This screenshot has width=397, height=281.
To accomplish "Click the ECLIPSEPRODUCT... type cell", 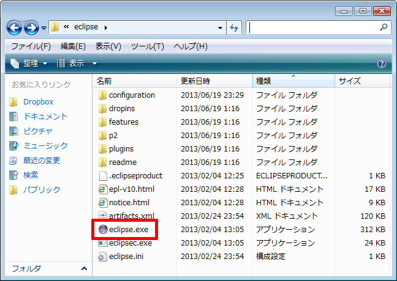I will coord(292,176).
